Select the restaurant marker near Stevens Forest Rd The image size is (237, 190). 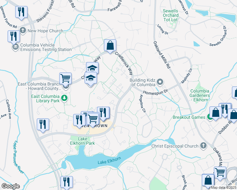click(21, 12)
